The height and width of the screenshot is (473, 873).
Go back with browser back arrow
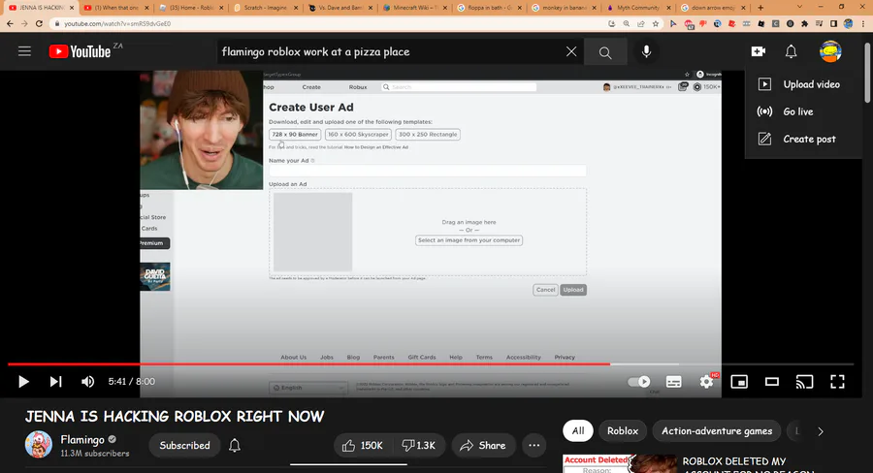(10, 24)
